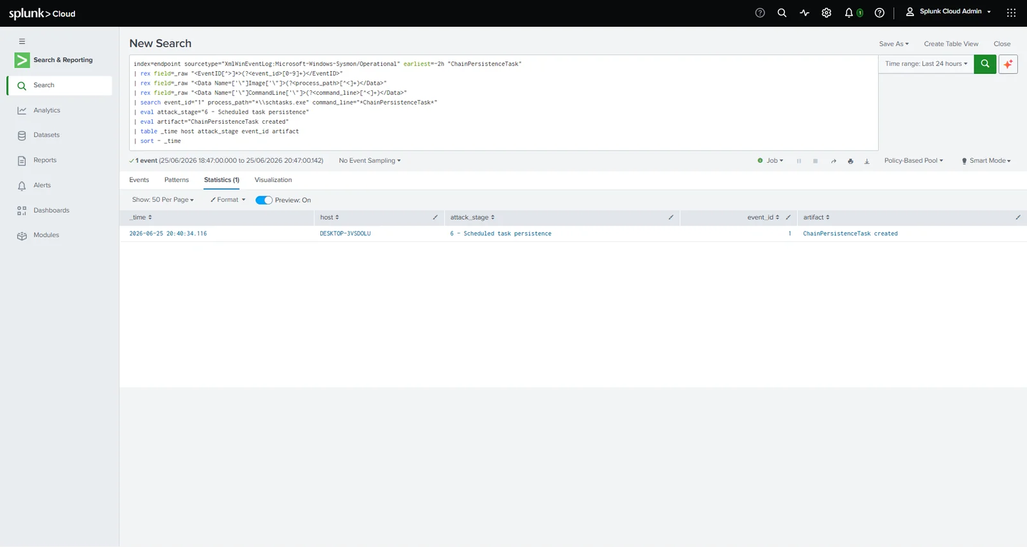The height and width of the screenshot is (547, 1027).
Task: Click timestamp 2026-06-25 20:40:34.116
Action: (168, 234)
